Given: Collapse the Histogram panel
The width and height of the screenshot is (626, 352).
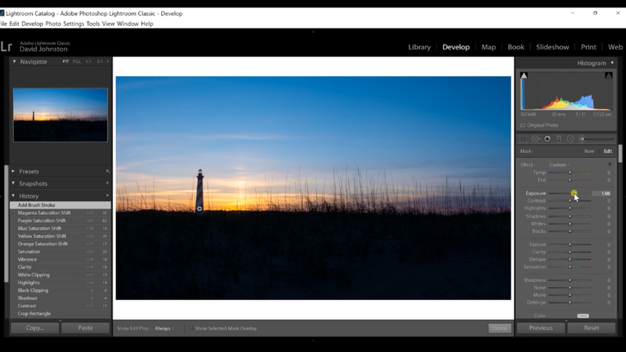Looking at the screenshot, I should [x=612, y=63].
